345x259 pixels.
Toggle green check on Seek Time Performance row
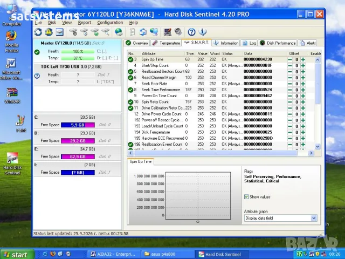coord(130,90)
